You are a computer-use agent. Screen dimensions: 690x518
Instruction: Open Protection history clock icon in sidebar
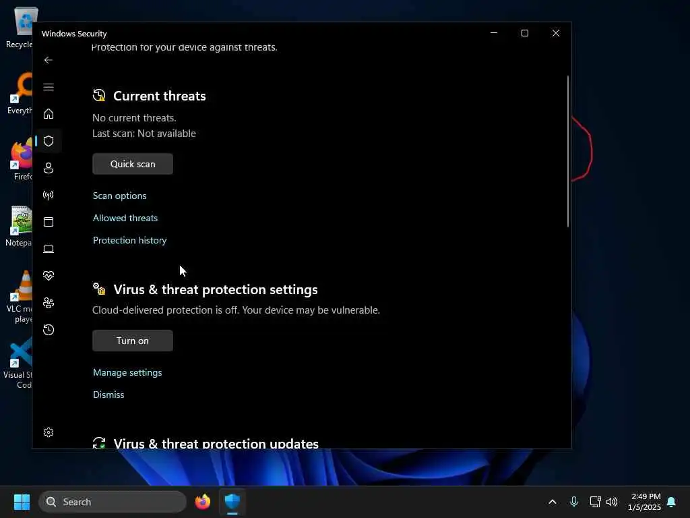(49, 329)
